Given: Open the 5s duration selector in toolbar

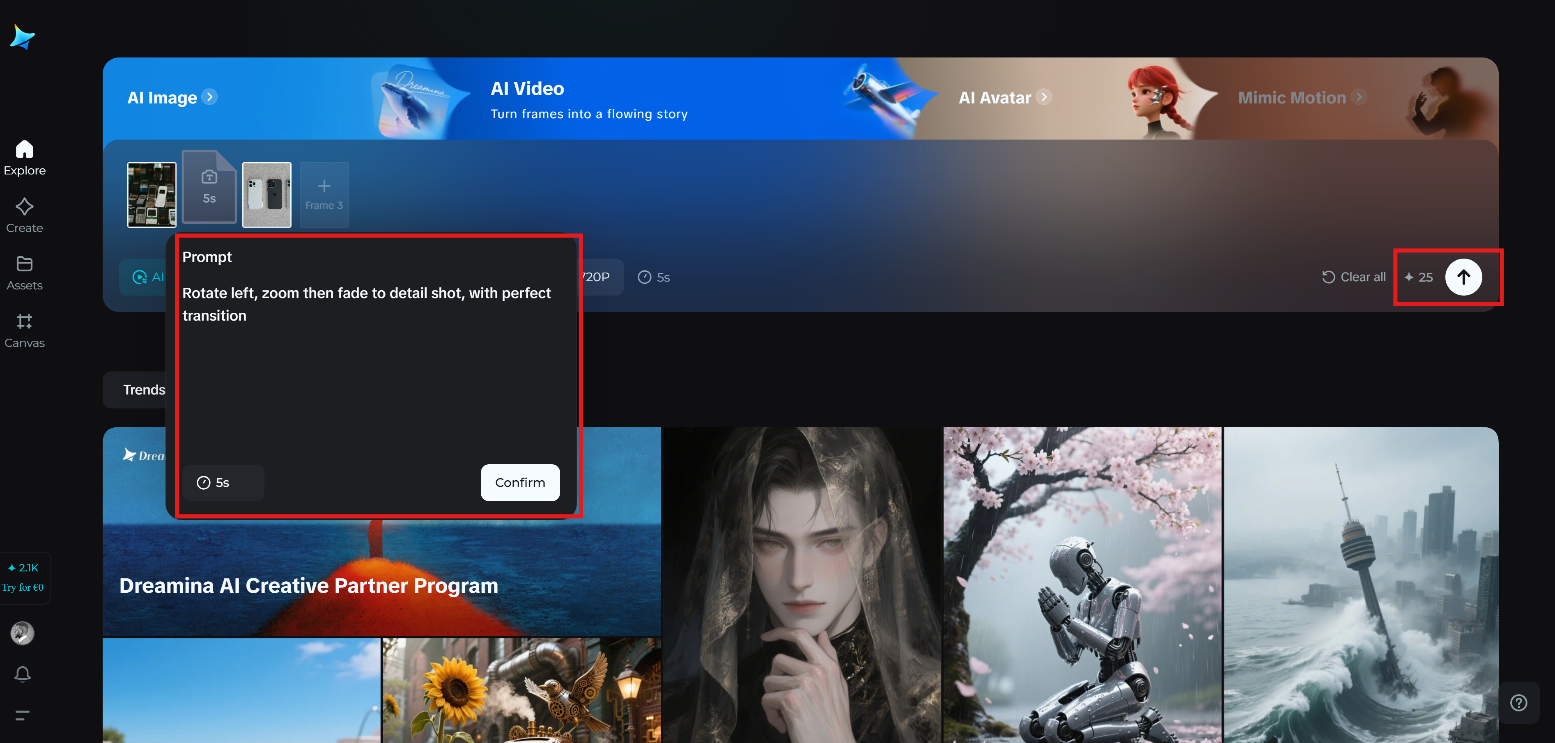Looking at the screenshot, I should point(655,277).
